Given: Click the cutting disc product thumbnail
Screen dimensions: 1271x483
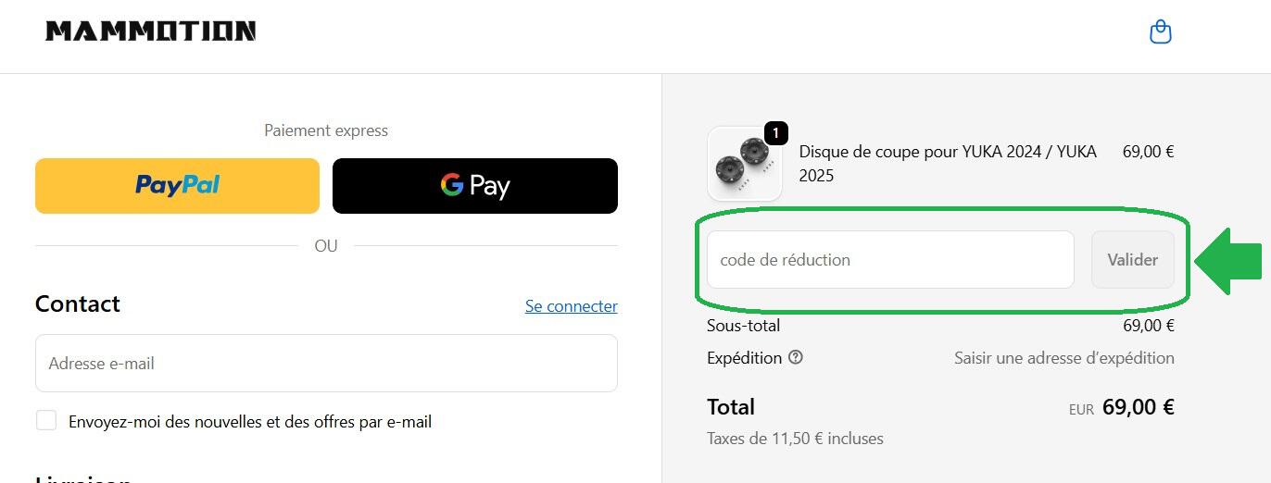Looking at the screenshot, I should pos(744,165).
